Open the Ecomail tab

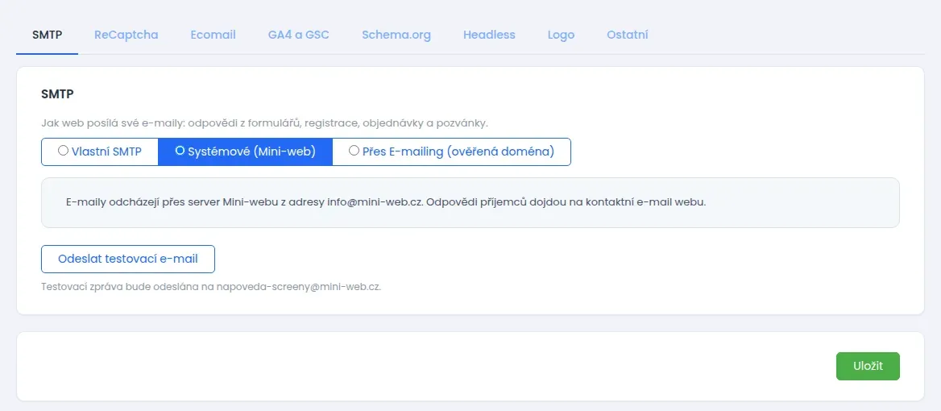pos(213,35)
